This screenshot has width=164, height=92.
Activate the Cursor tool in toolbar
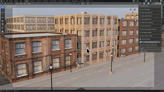(x=3, y=10)
